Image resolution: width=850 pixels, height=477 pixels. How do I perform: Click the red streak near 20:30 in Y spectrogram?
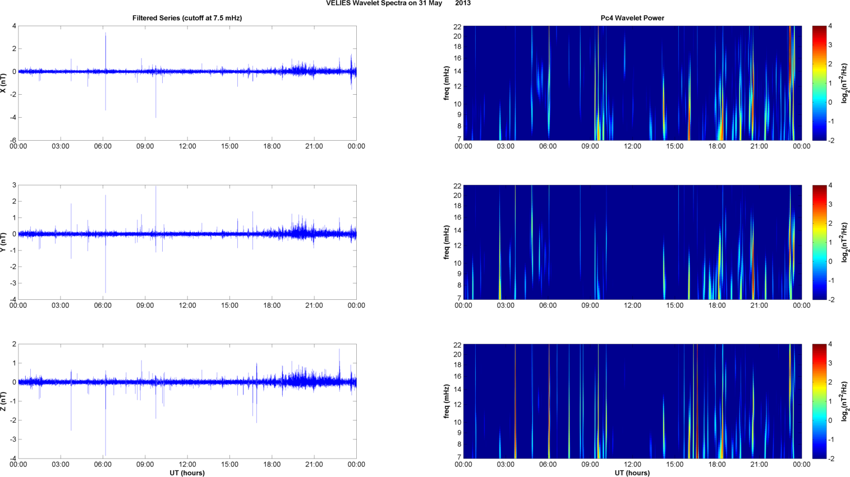[753, 269]
